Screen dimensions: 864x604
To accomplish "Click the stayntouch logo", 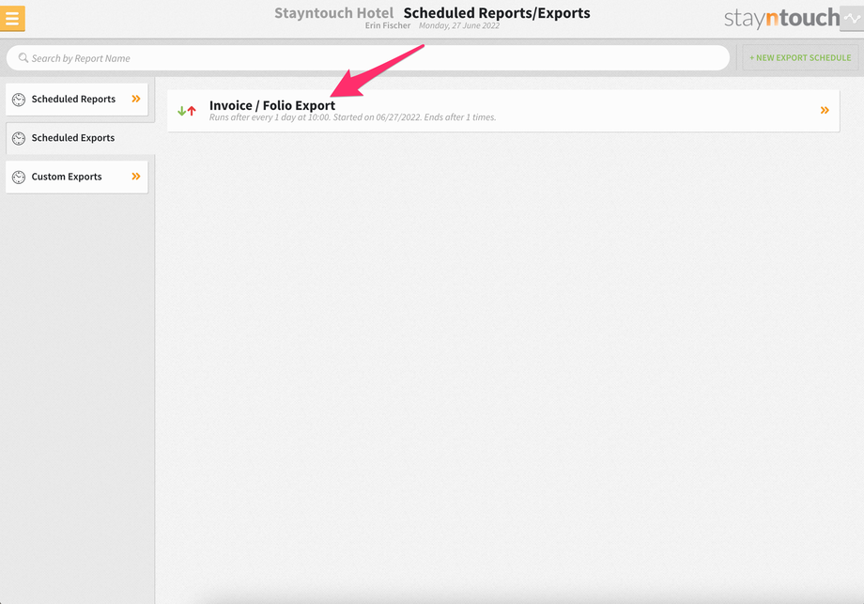I will point(781,18).
